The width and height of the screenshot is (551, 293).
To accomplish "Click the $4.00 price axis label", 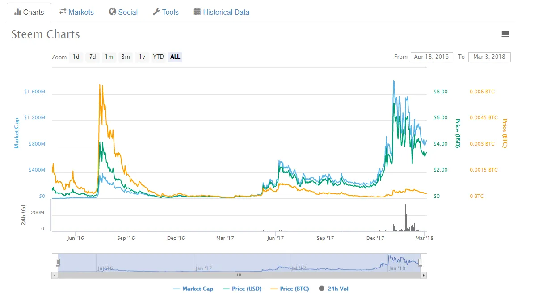I will click(x=440, y=144).
